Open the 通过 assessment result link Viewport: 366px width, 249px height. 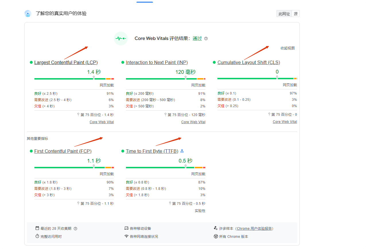pos(197,38)
